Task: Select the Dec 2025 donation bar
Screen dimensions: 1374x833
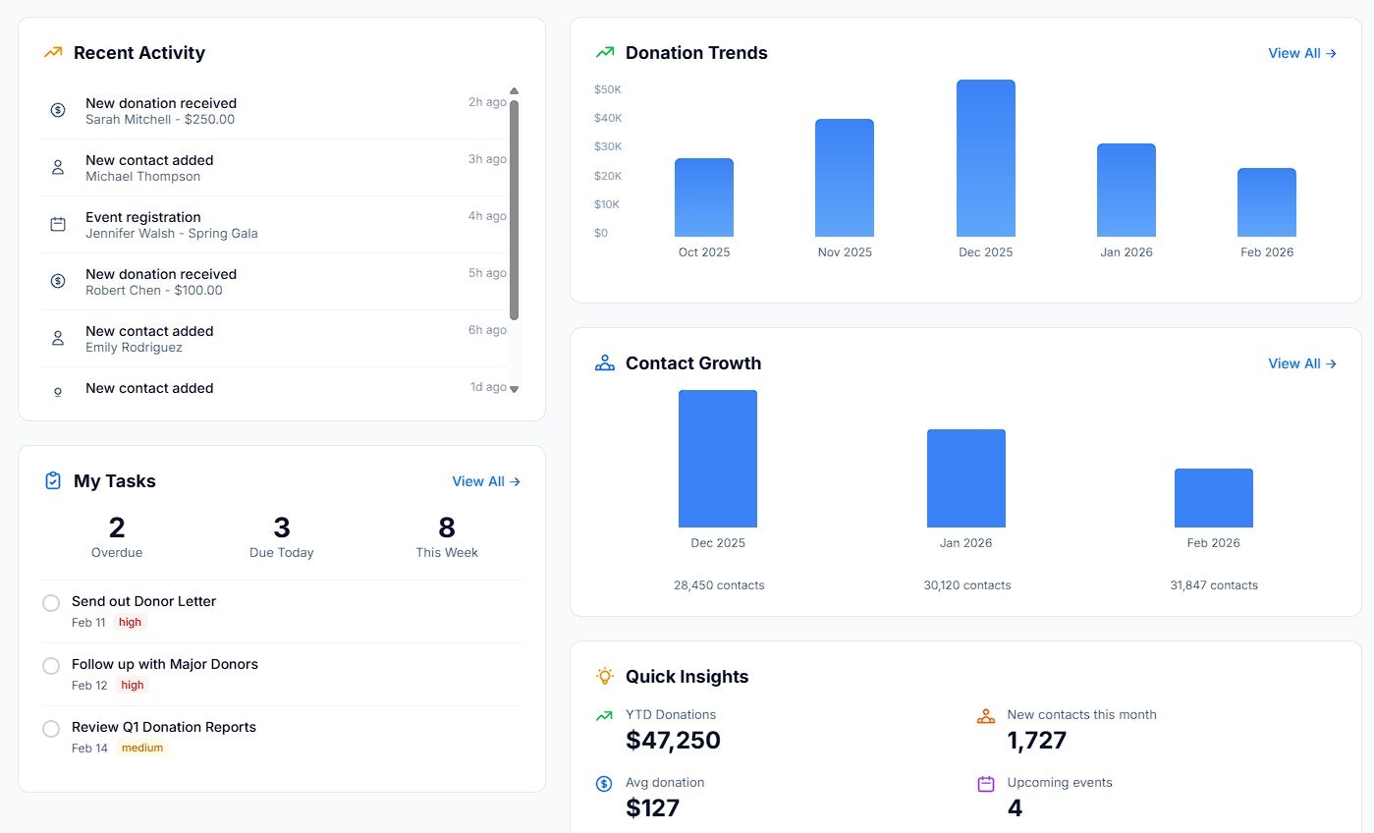Action: (x=986, y=158)
